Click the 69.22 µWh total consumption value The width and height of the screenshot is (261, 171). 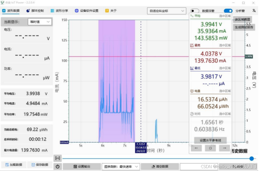[37, 130]
